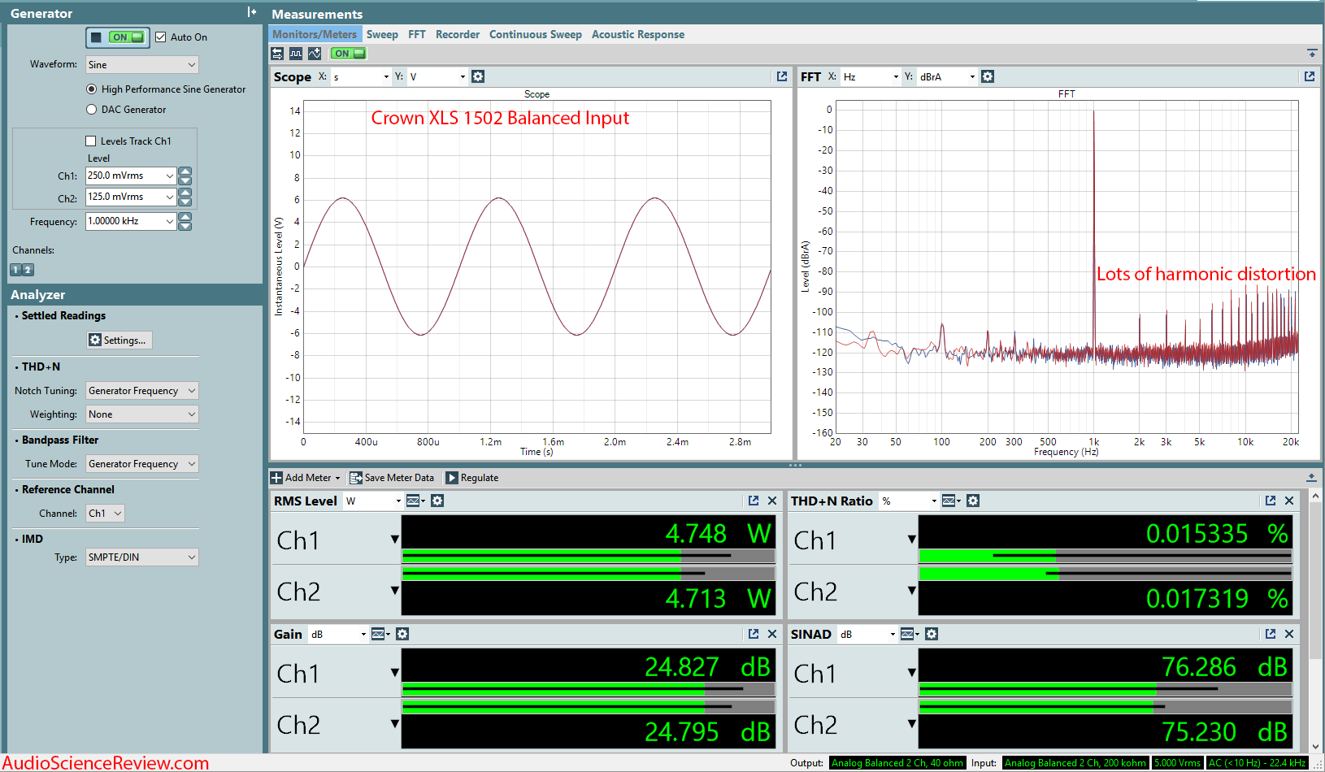The image size is (1325, 772).
Task: Open Scope settings gear icon
Action: pyautogui.click(x=478, y=76)
